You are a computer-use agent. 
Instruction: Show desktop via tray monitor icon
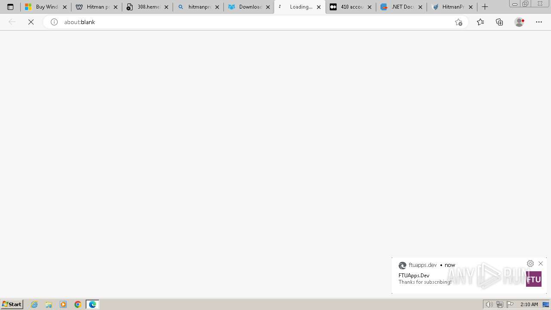tap(546, 304)
